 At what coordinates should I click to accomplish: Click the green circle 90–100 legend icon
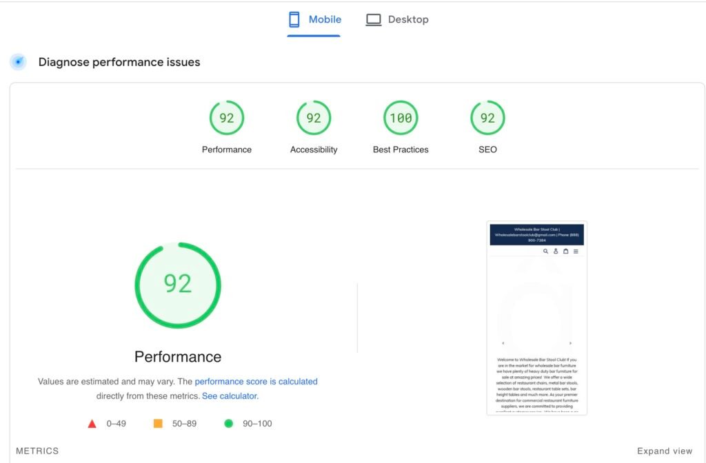(x=229, y=424)
